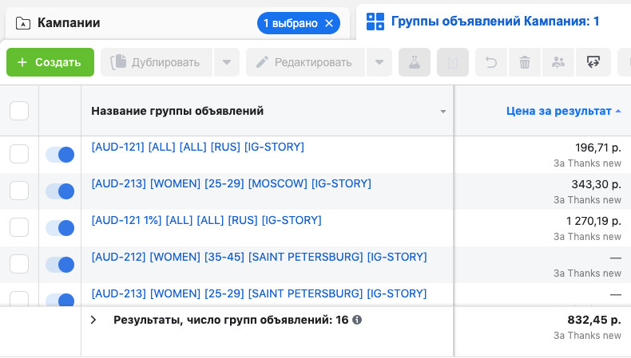The height and width of the screenshot is (358, 631).
Task: Click the undo arrow icon
Action: click(x=491, y=62)
